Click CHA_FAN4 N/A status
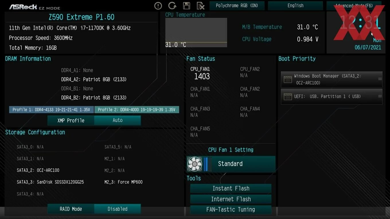 coord(250,112)
